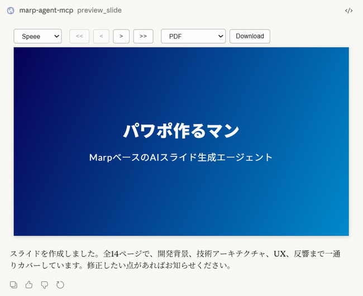Click the preview_slide label

tap(99, 11)
